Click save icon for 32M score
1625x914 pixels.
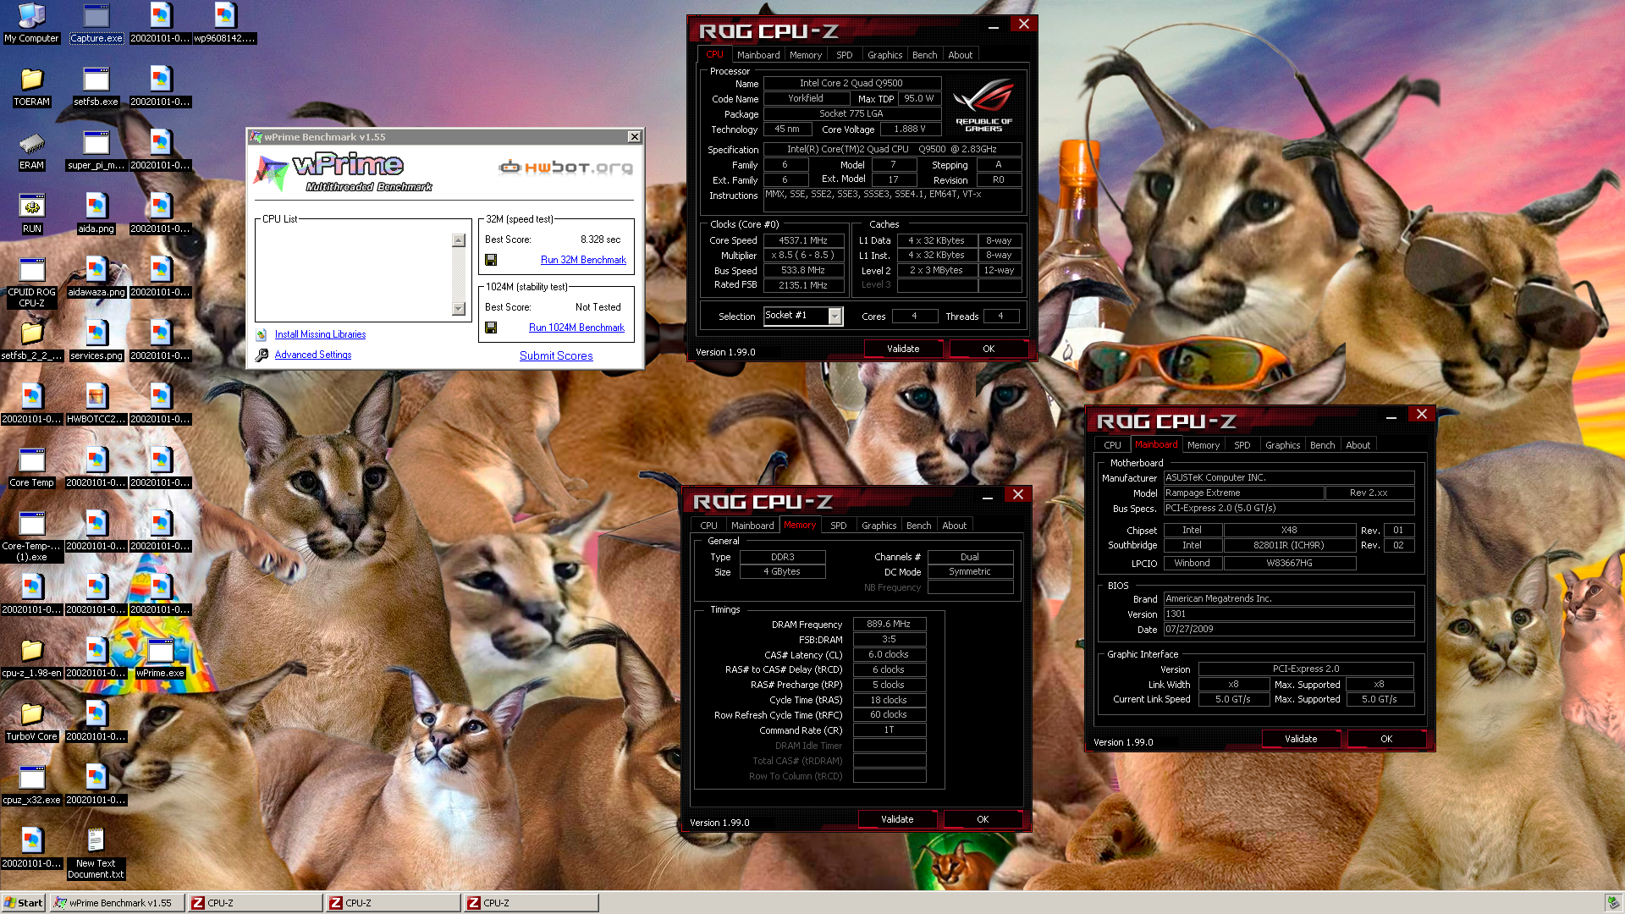coord(491,260)
